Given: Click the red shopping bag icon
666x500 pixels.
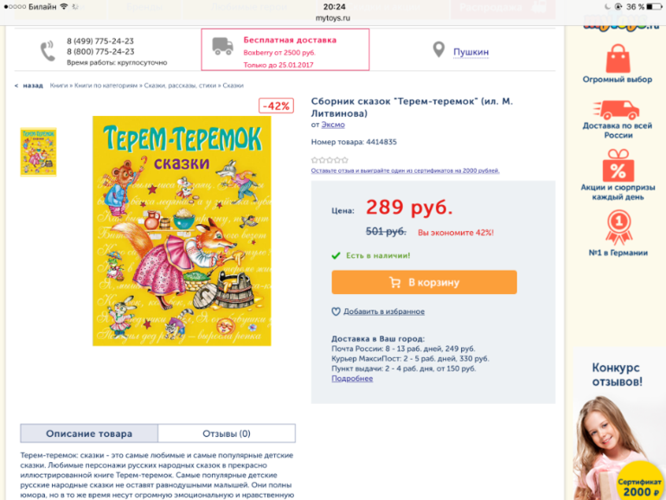Looking at the screenshot, I should tap(618, 59).
